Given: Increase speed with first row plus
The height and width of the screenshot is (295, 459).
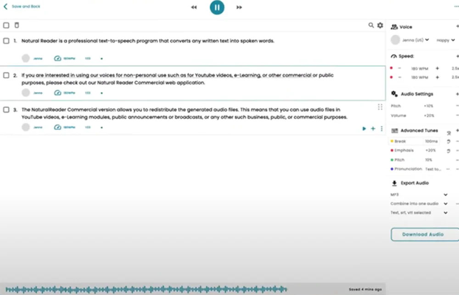Looking at the screenshot, I should 437,68.
